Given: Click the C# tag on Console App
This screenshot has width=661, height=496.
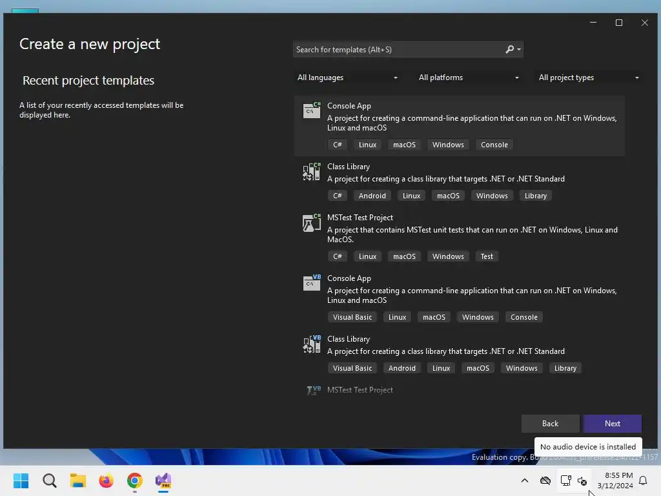Looking at the screenshot, I should click(337, 145).
